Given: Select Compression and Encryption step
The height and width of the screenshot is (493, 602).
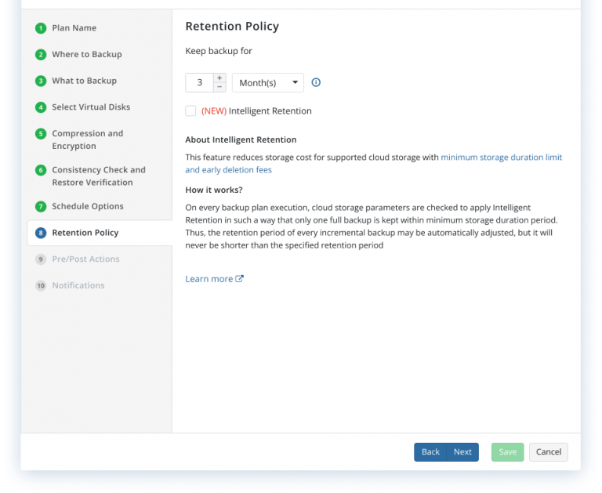Looking at the screenshot, I should [87, 140].
